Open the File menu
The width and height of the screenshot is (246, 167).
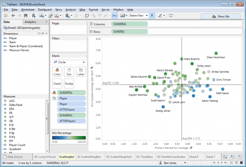pos(6,10)
